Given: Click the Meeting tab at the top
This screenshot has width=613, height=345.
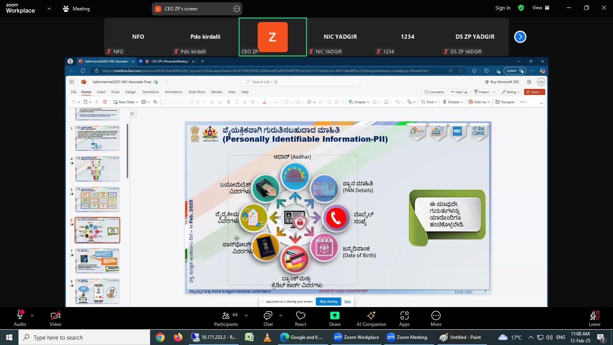Looking at the screenshot, I should pyautogui.click(x=76, y=8).
